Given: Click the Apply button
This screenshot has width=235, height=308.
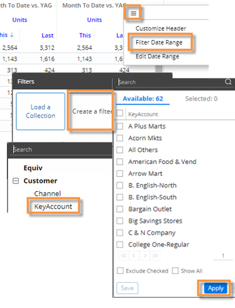Looking at the screenshot, I should coord(216,289).
